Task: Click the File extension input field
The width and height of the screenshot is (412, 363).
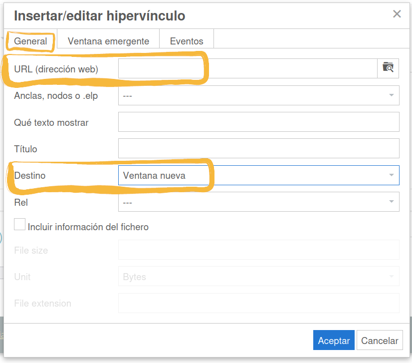Action: (258, 303)
